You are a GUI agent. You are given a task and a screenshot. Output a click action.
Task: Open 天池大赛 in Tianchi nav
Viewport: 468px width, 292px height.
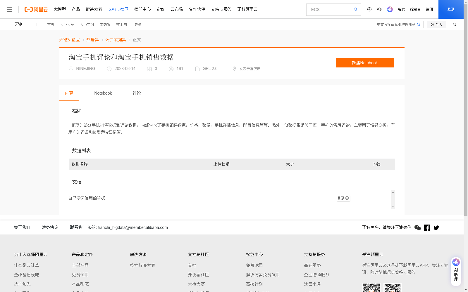[x=67, y=25]
